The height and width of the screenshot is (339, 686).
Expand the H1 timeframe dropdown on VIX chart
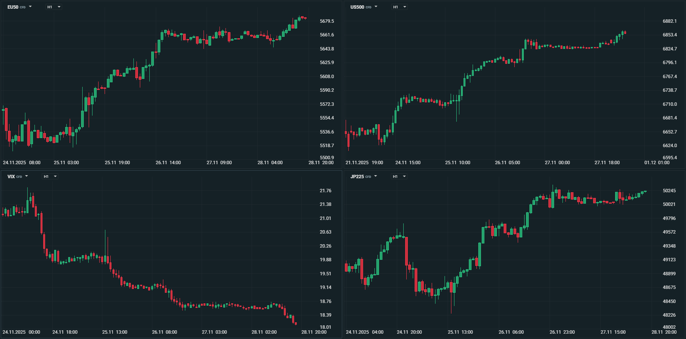(x=50, y=176)
